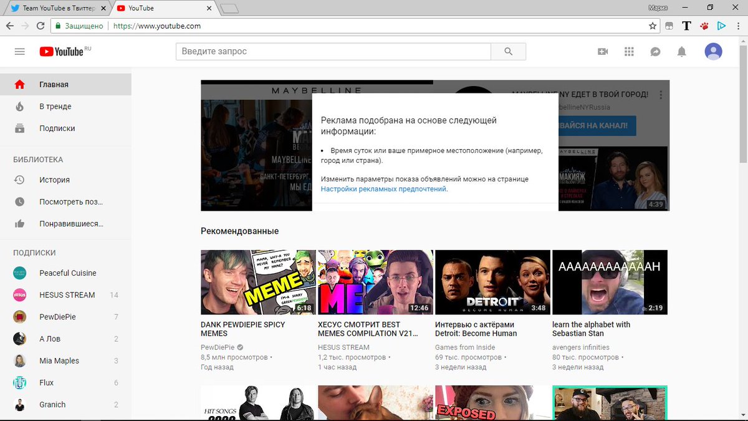Viewport: 748px width, 421px height.
Task: Open DANK PEWDIEPIE SPICY MEMES title
Action: pyautogui.click(x=242, y=329)
